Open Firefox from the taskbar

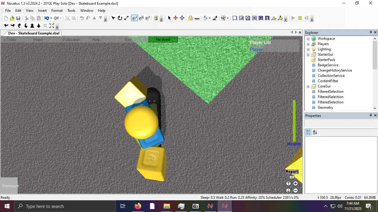click(x=138, y=206)
